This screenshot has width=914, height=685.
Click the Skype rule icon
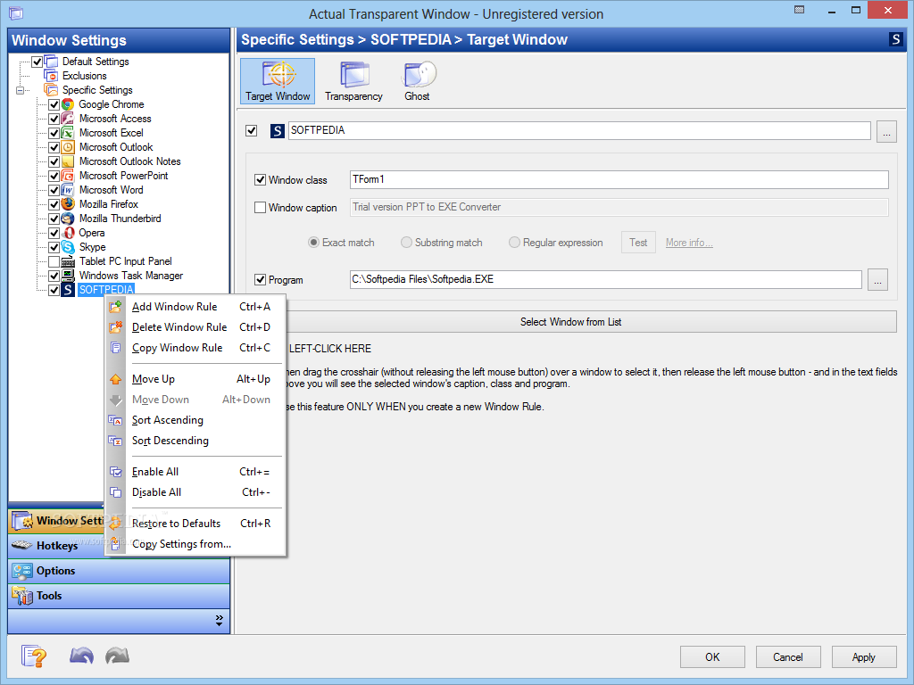[68, 247]
